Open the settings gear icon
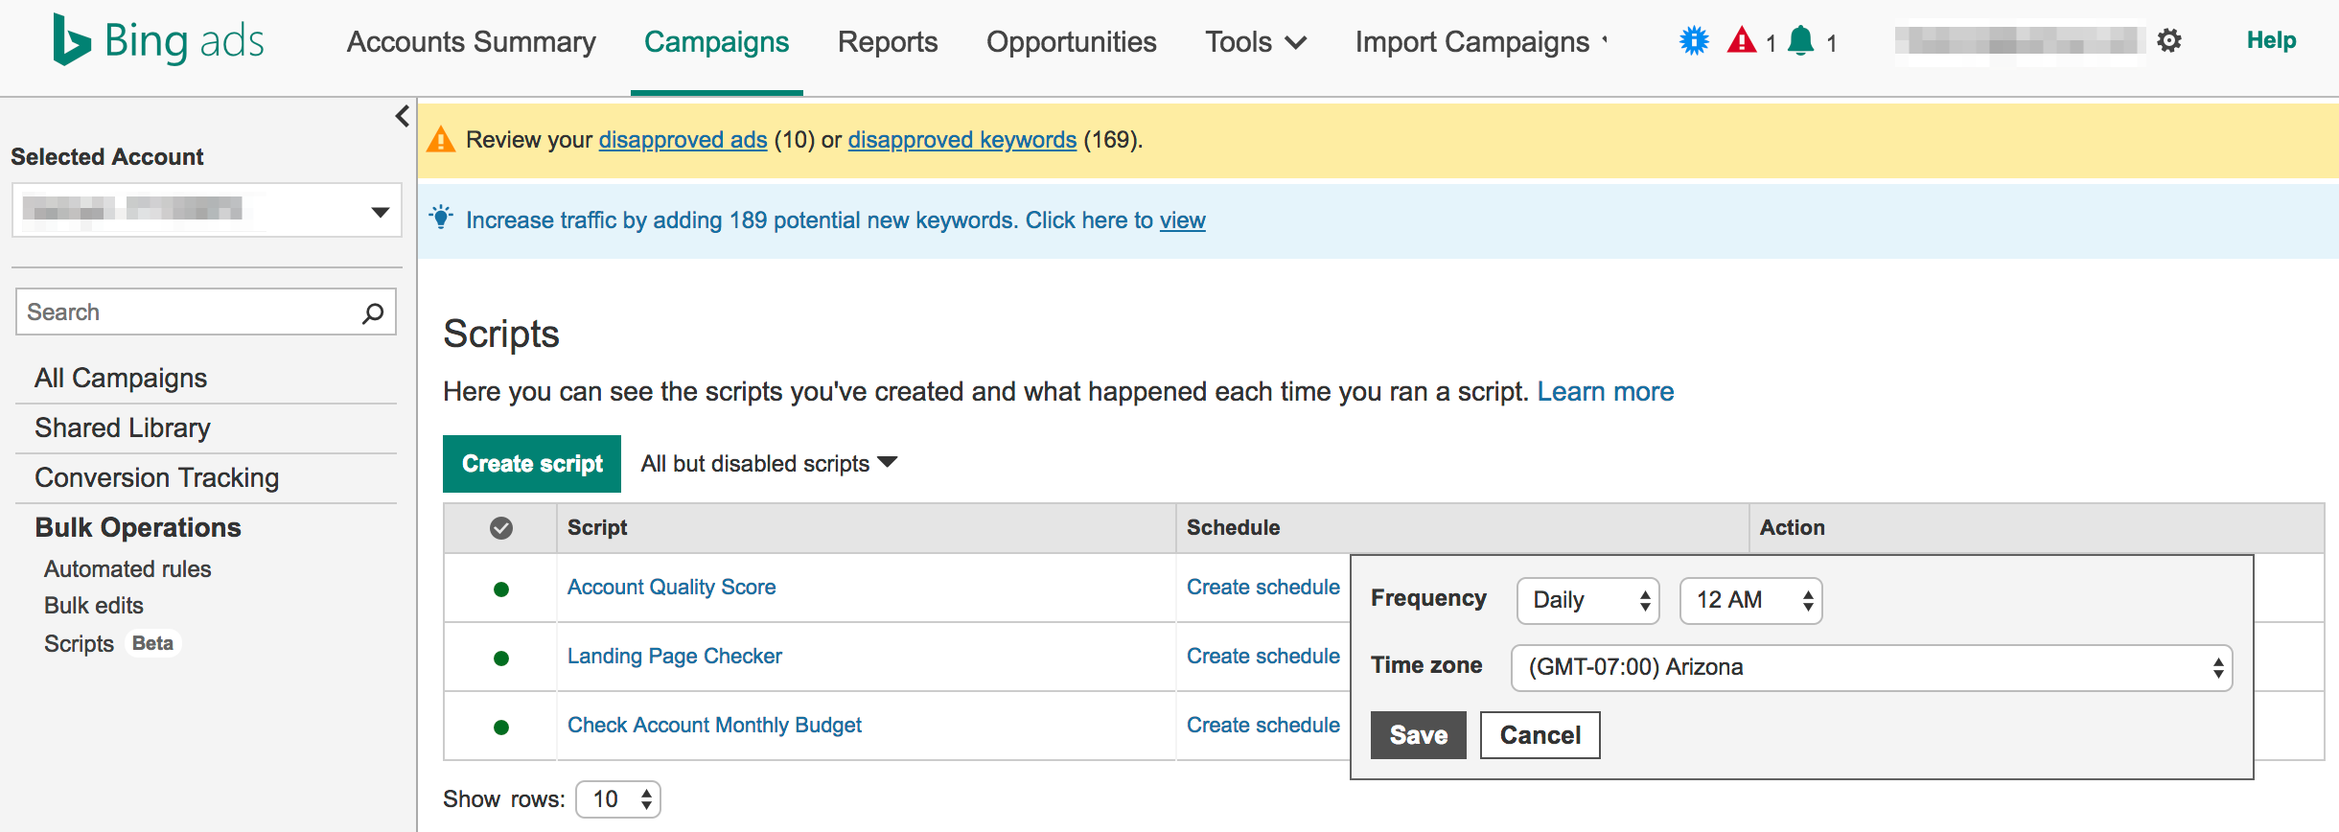Viewport: 2339px width, 832px height. pos(2169,41)
